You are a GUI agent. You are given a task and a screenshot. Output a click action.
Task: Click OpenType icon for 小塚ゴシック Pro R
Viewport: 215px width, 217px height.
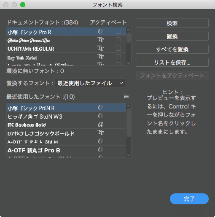(100, 31)
